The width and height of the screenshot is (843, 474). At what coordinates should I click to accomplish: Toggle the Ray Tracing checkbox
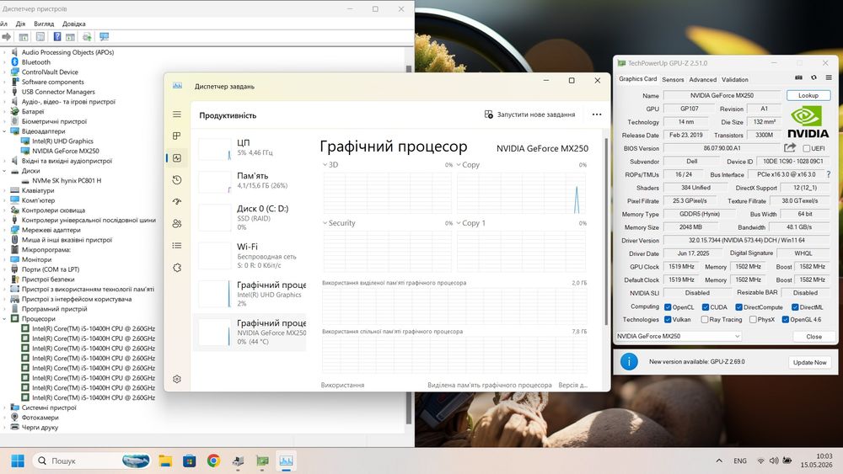point(704,319)
